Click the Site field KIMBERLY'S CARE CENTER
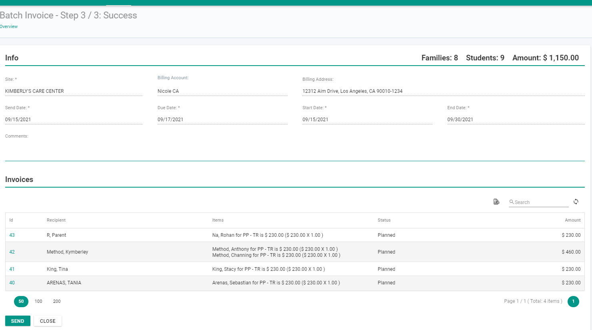 74,91
